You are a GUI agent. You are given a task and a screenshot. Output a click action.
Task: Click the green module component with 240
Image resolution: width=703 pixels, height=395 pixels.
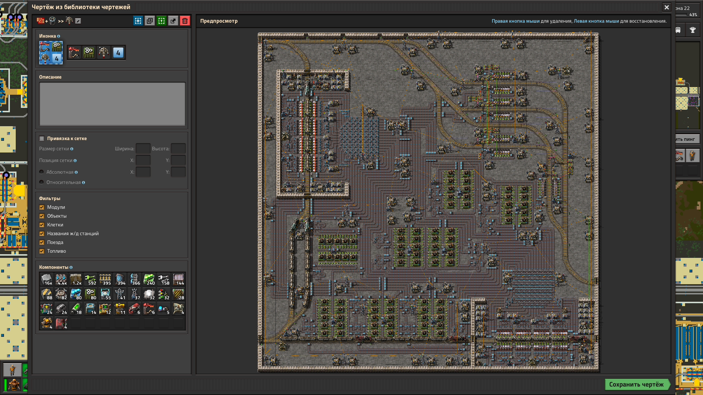[x=149, y=279]
